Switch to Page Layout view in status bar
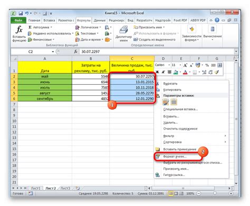 (x=176, y=193)
